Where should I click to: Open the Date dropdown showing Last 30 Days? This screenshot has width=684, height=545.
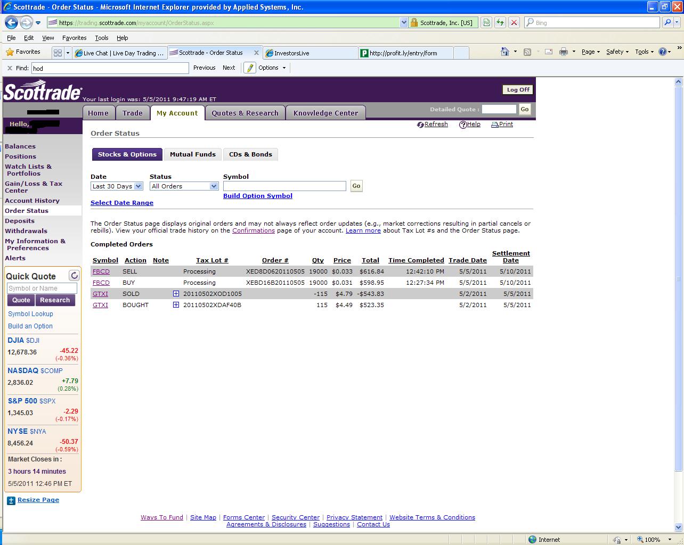(117, 186)
